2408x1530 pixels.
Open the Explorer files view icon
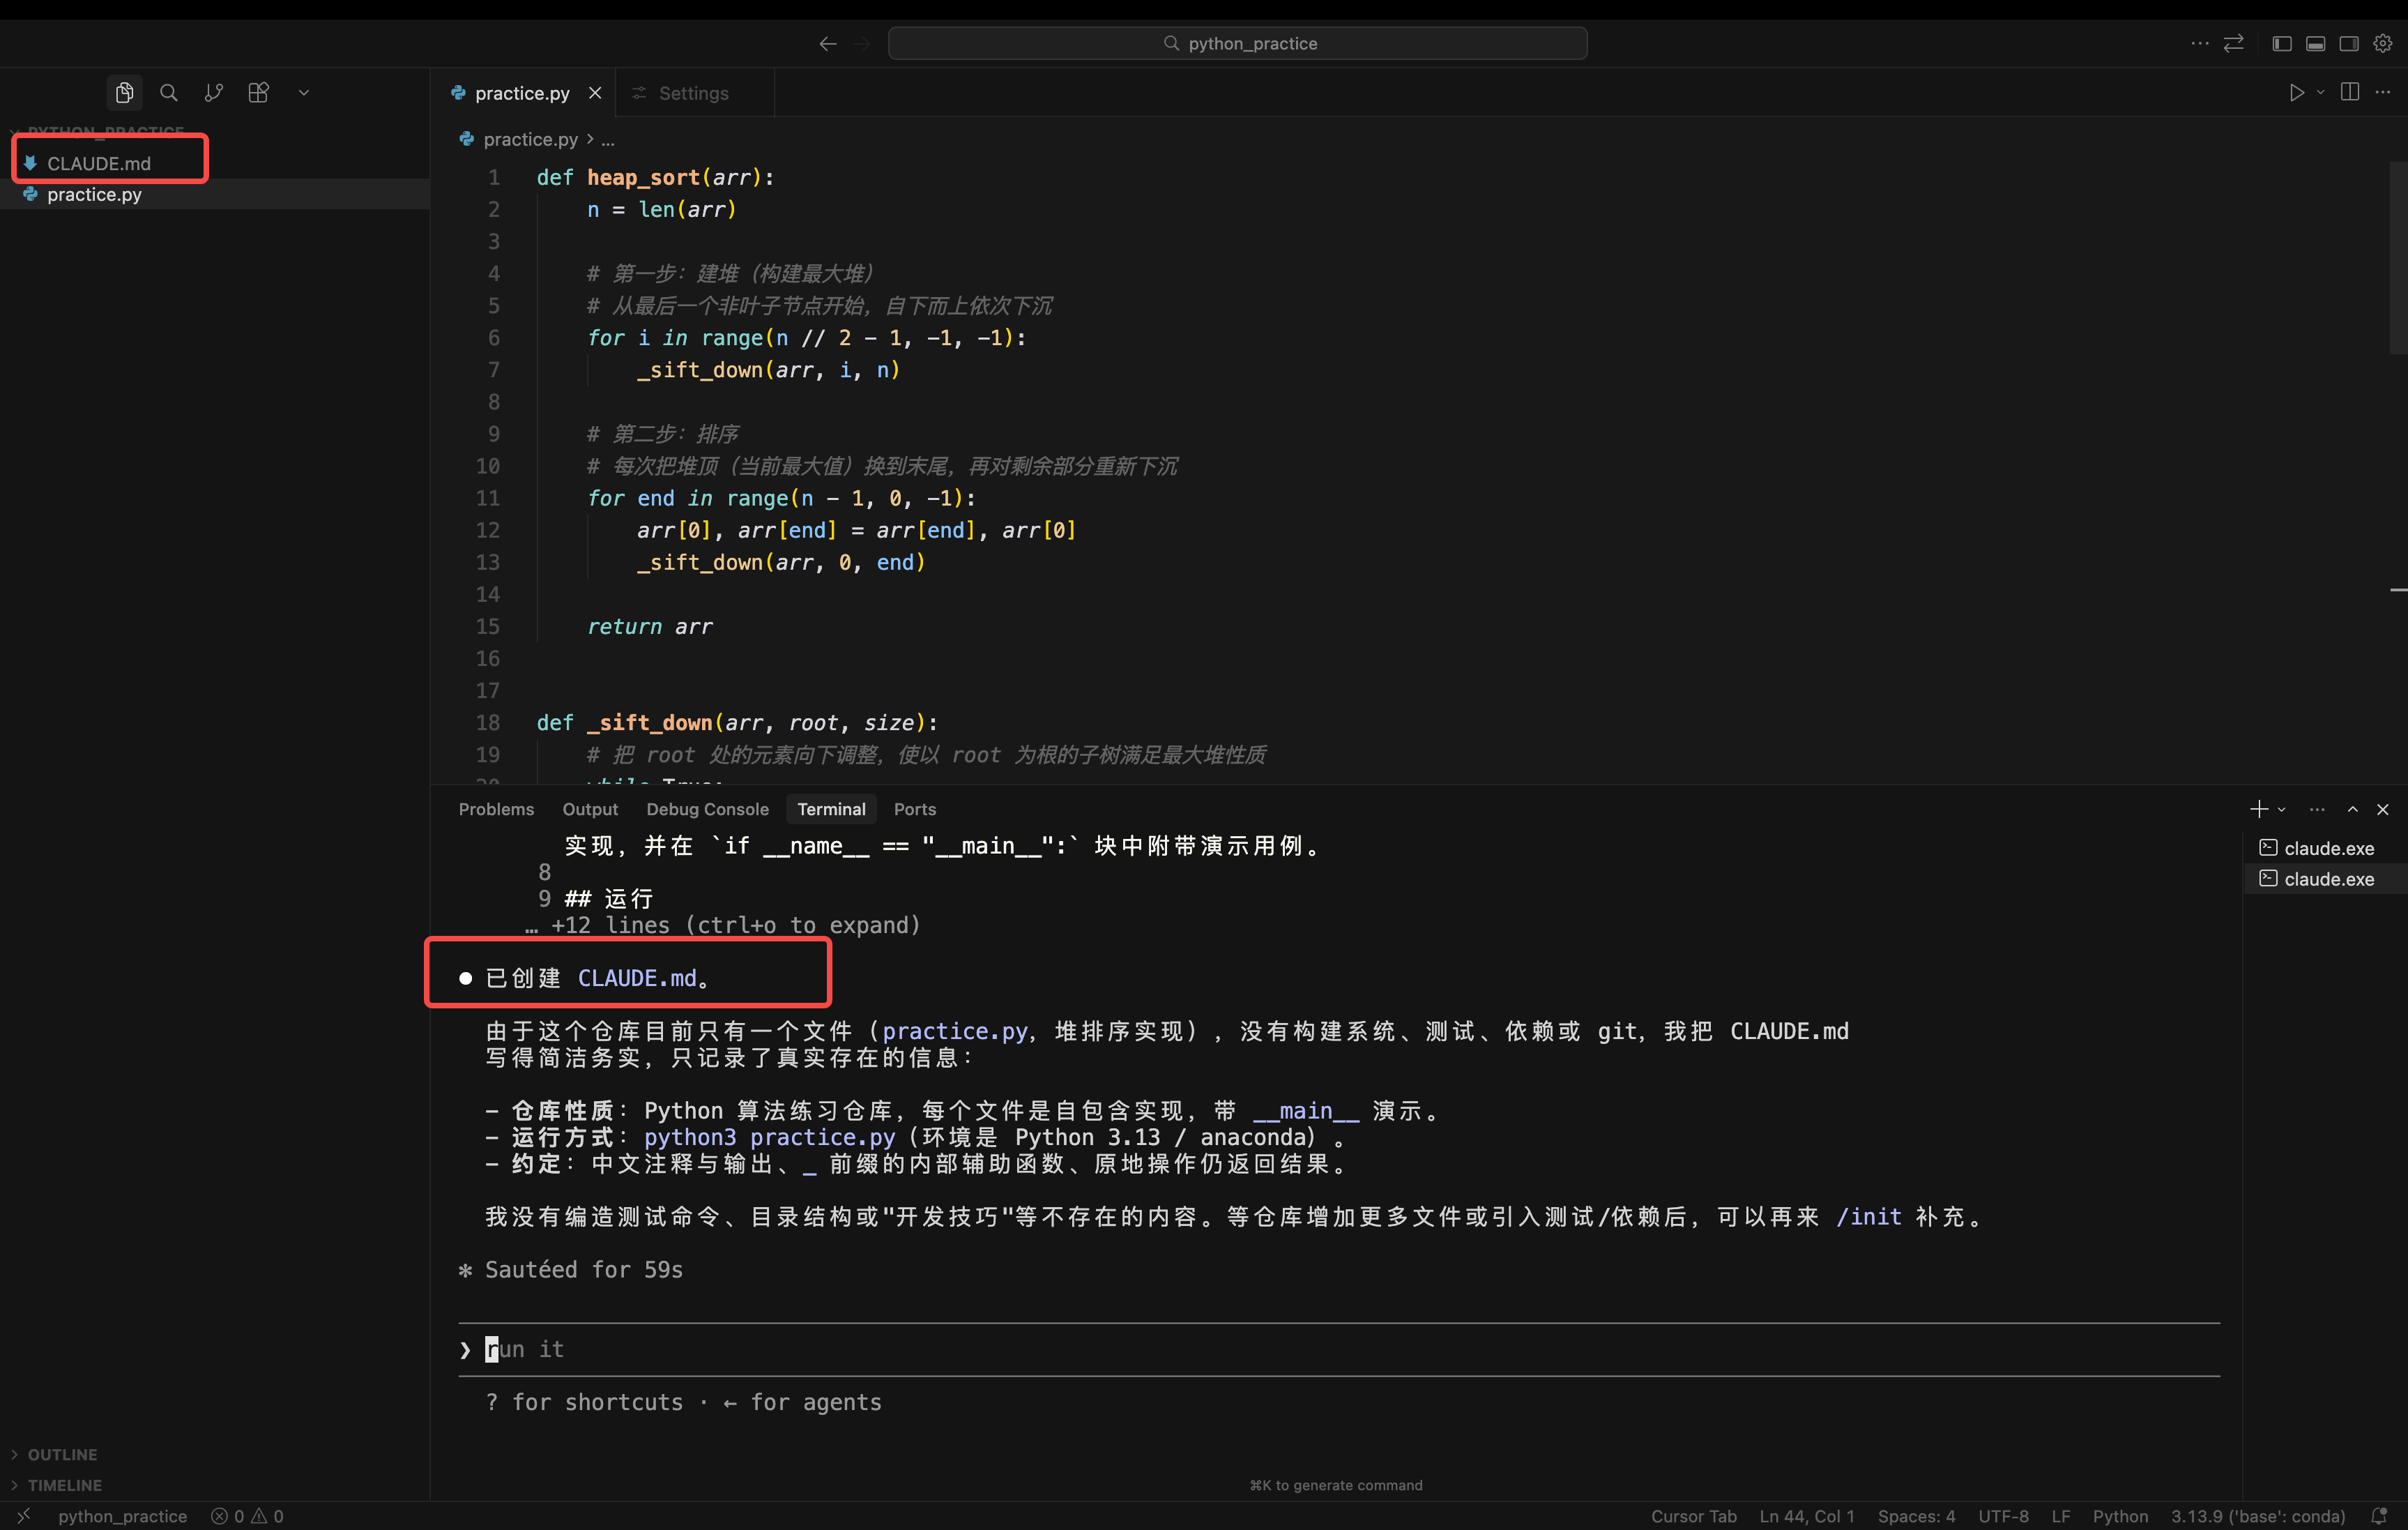[x=124, y=93]
